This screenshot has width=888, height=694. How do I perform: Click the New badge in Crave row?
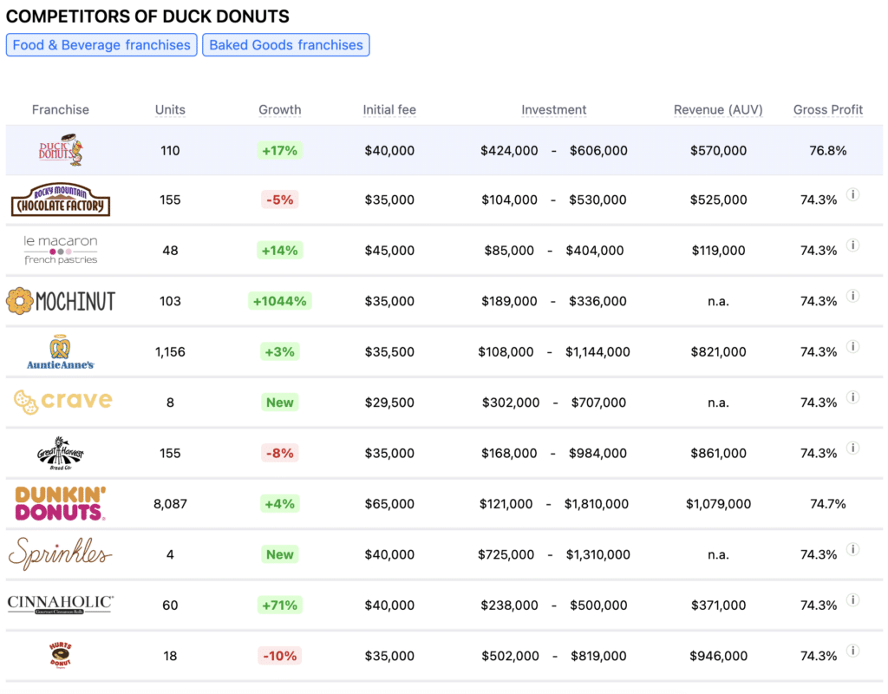pyautogui.click(x=280, y=403)
